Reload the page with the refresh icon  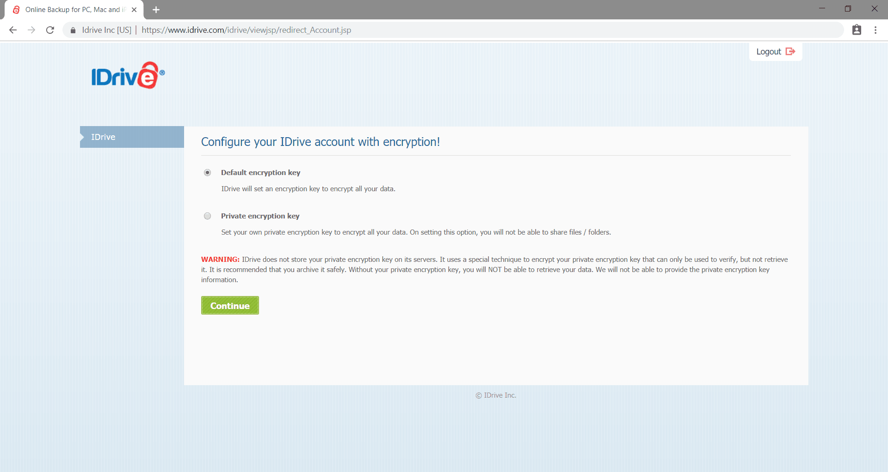pos(50,30)
